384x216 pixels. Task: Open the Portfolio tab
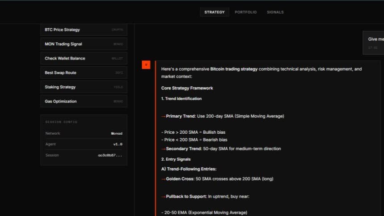[x=245, y=12]
